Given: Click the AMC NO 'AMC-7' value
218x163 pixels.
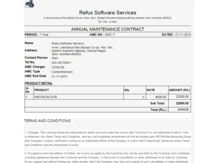Looking at the screenshot, I should pyautogui.click(x=110, y=35).
